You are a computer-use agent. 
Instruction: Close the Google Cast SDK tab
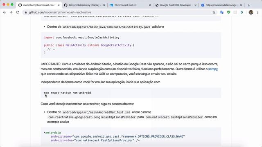tap(195, 5)
